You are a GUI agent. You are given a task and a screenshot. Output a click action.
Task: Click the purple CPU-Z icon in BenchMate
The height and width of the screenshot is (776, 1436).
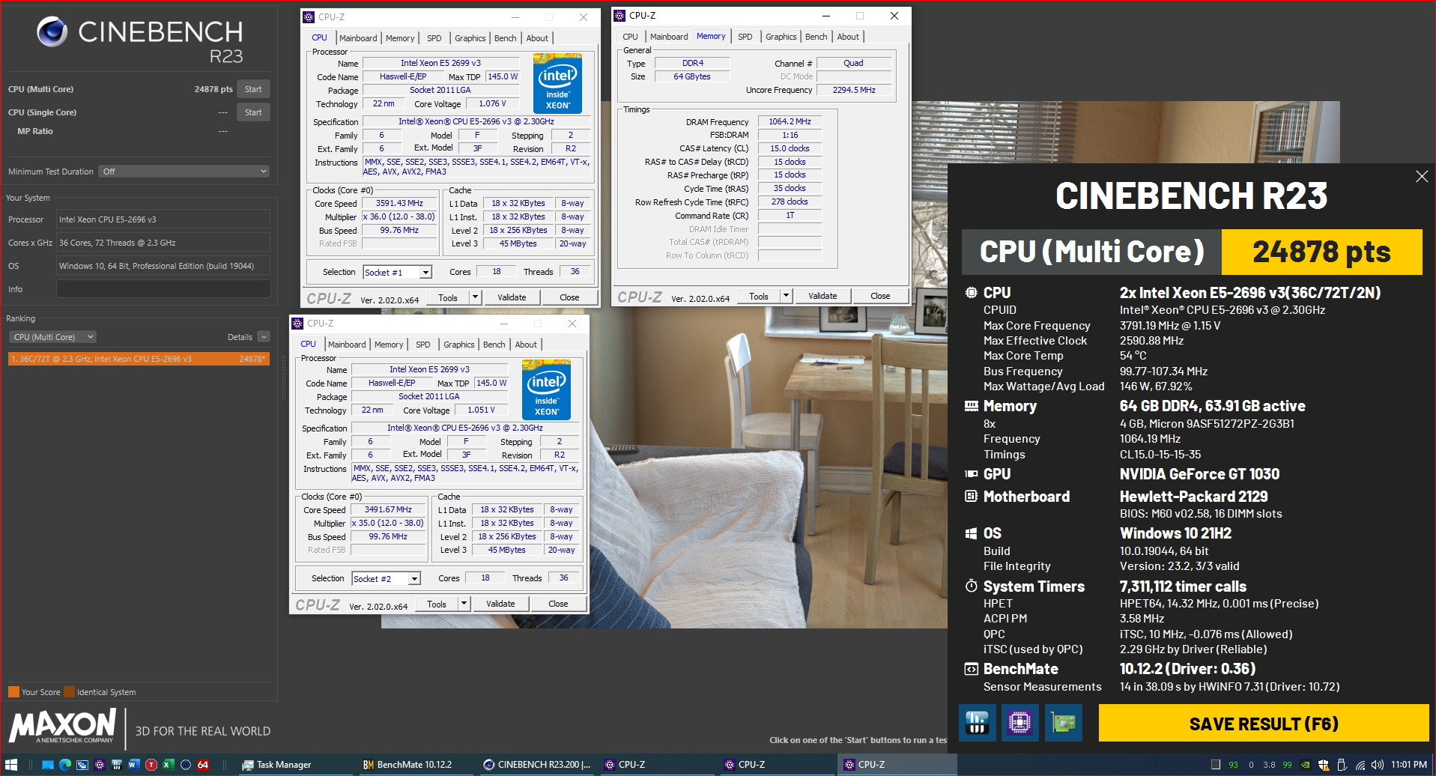point(1020,723)
